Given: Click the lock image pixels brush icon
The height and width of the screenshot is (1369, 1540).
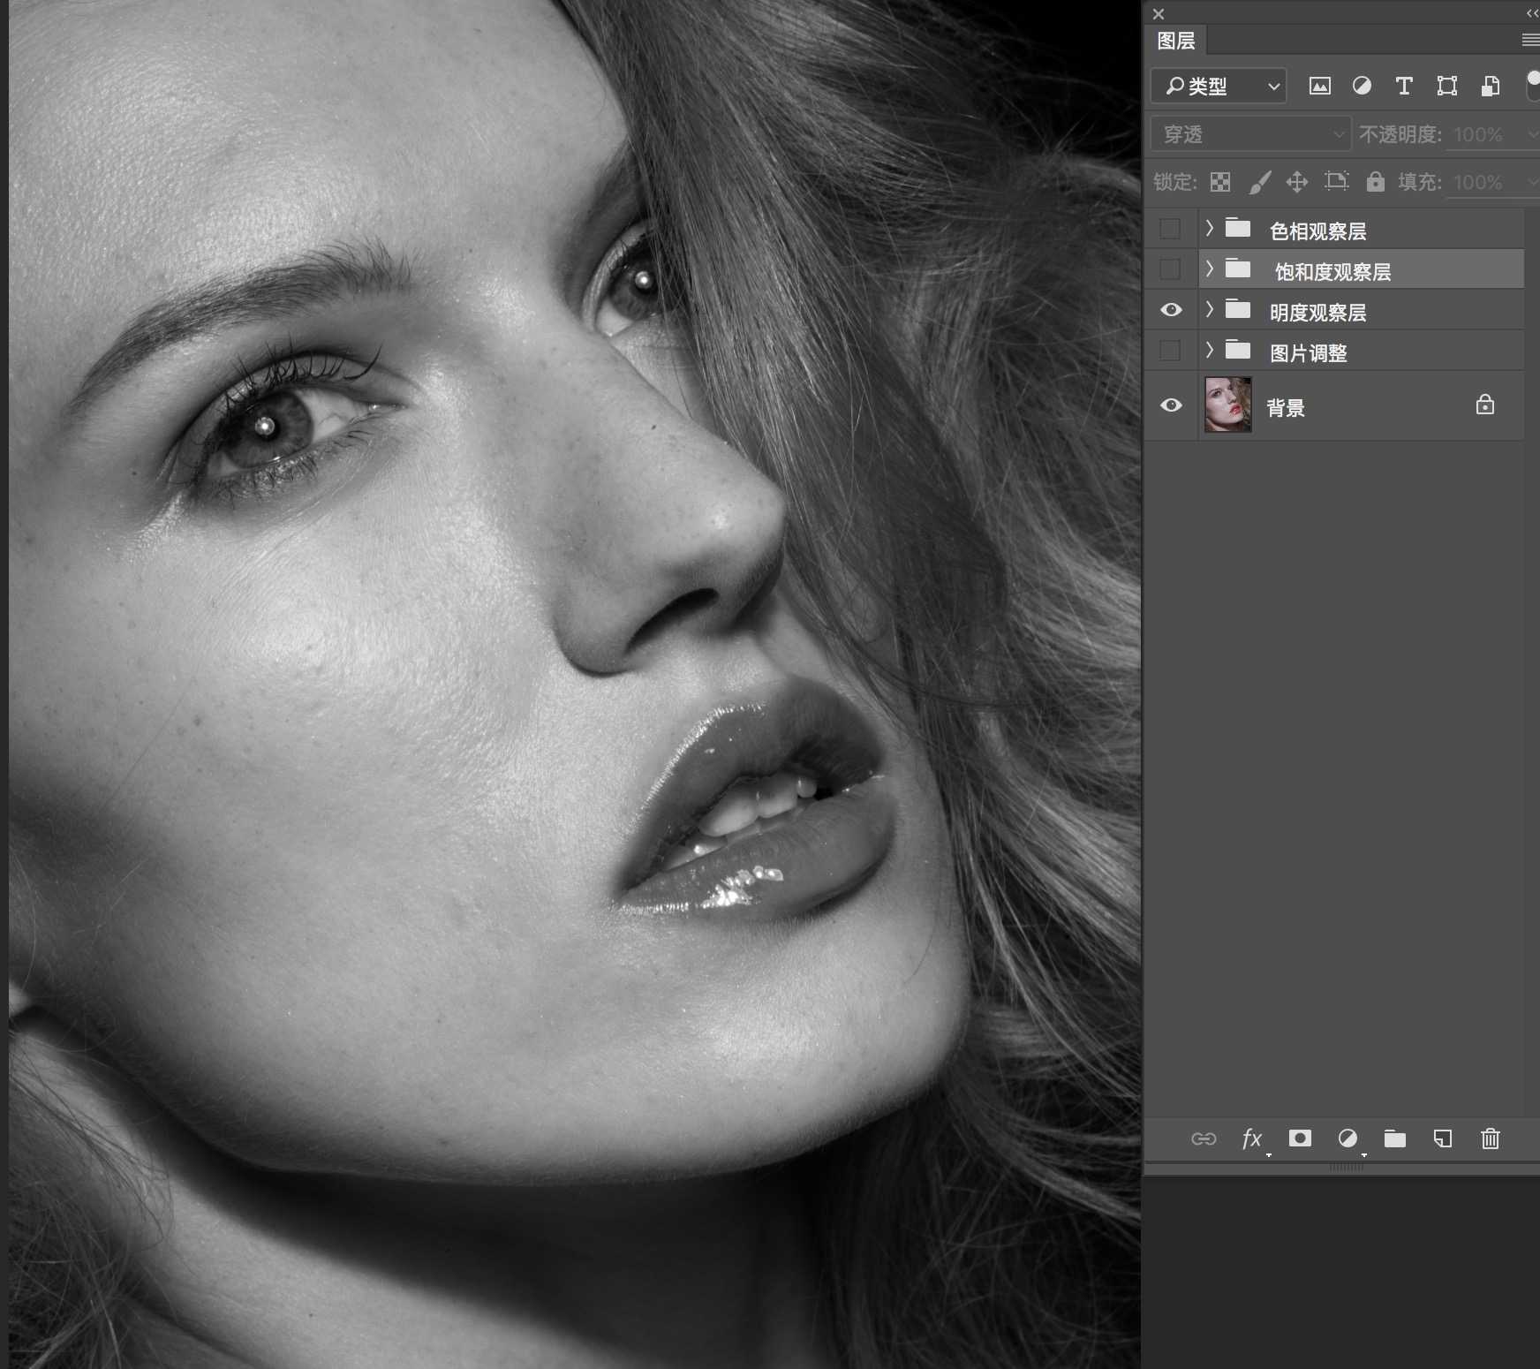Looking at the screenshot, I should click(1260, 182).
